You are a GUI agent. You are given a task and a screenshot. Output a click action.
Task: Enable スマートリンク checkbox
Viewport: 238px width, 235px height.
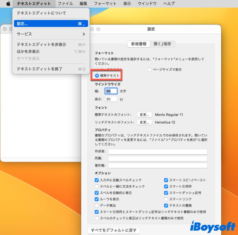click(166, 199)
